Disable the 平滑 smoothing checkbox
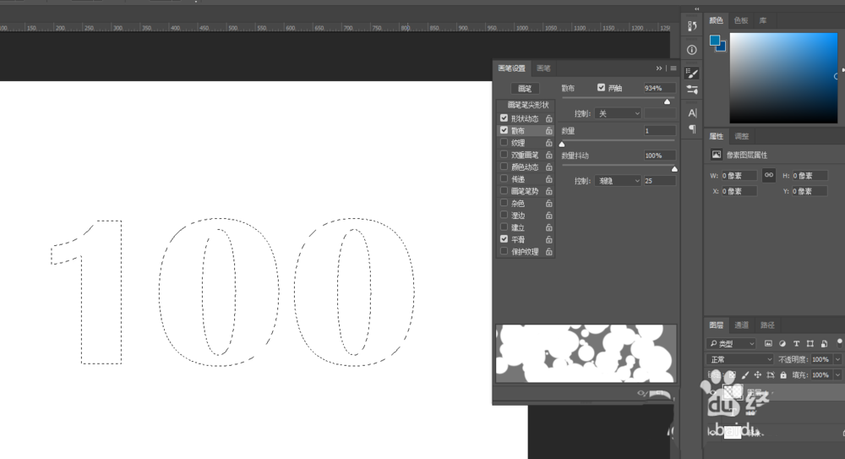845x459 pixels. pos(504,239)
